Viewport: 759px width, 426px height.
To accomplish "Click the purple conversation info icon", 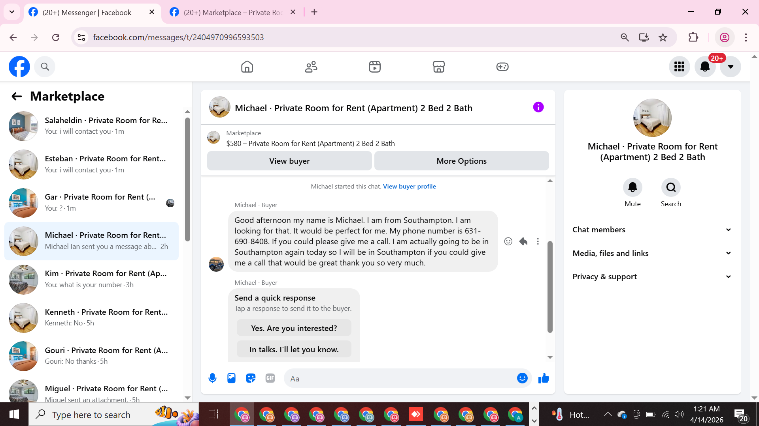I will pyautogui.click(x=538, y=107).
